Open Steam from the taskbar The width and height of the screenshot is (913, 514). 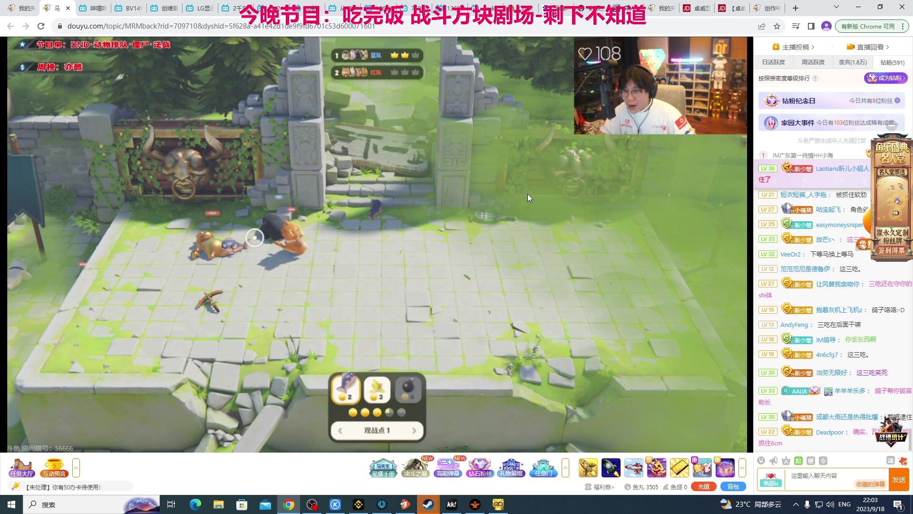coord(428,504)
